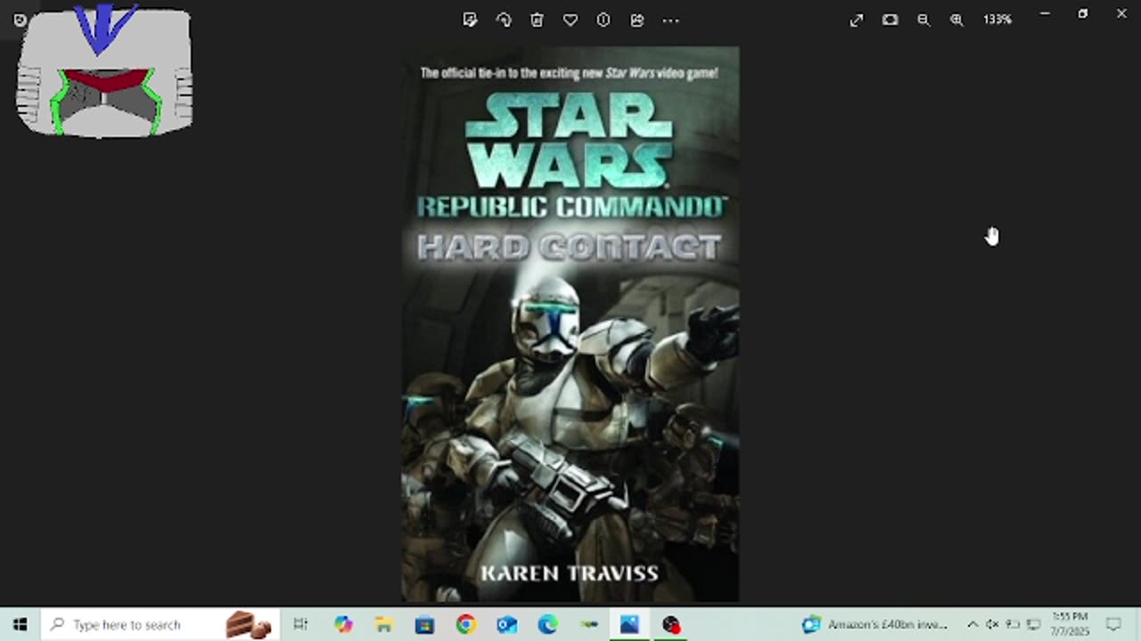The width and height of the screenshot is (1141, 641).
Task: Minimize the Photos window
Action: (x=1045, y=14)
